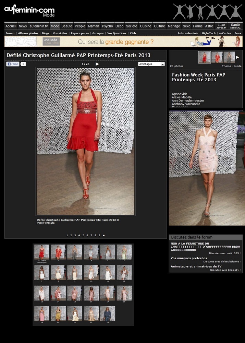Click the aufeminin.com logo
This screenshot has height=343, width=245.
click(29, 11)
